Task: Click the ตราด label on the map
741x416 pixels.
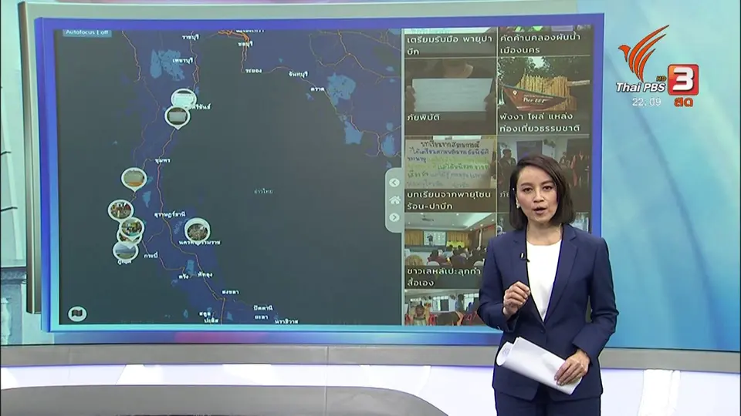Action: tap(317, 89)
